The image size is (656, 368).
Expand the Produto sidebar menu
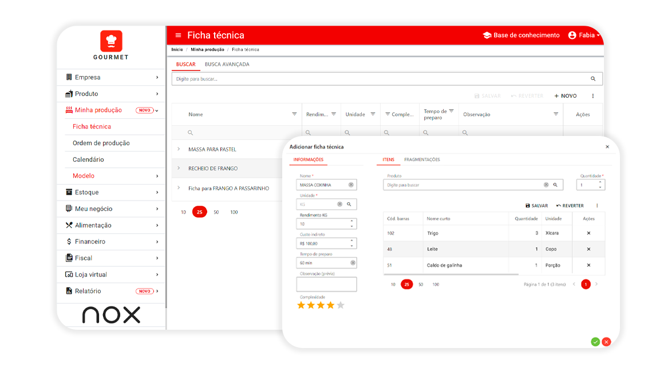[x=111, y=94]
